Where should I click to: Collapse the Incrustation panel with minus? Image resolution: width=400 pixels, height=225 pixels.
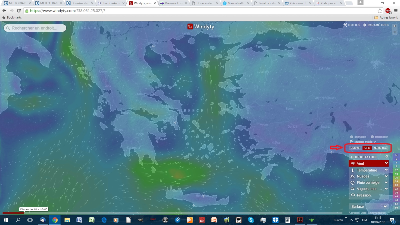pos(387,156)
